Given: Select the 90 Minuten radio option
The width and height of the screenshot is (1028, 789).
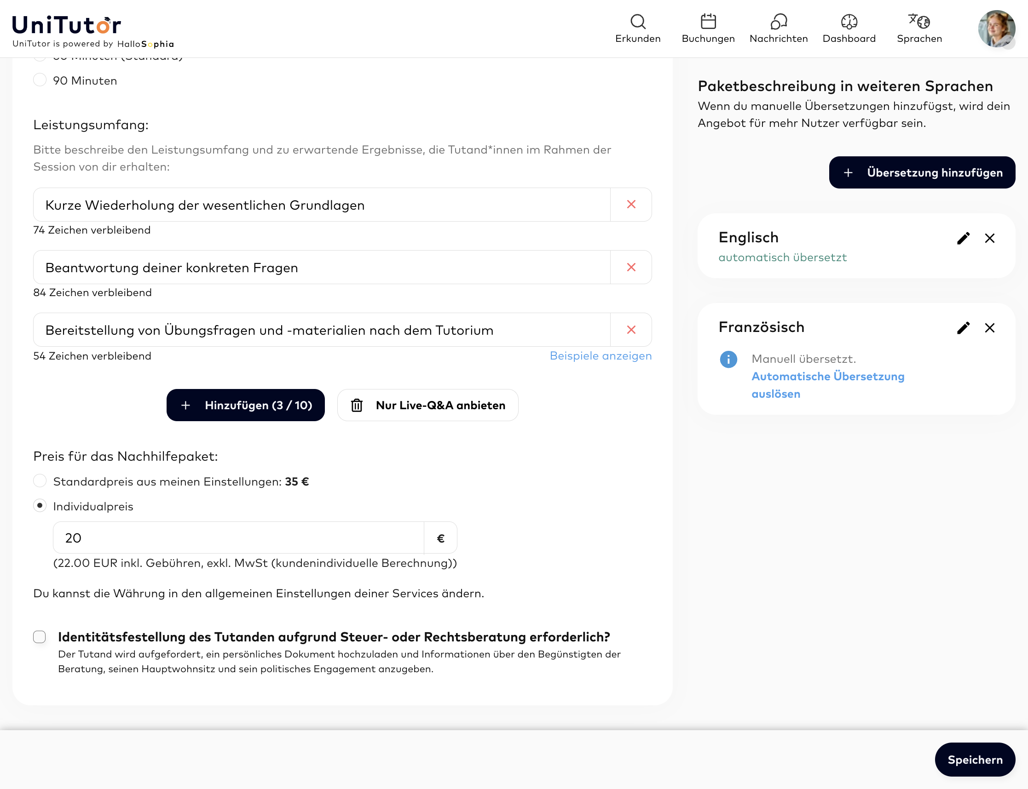Looking at the screenshot, I should 40,80.
